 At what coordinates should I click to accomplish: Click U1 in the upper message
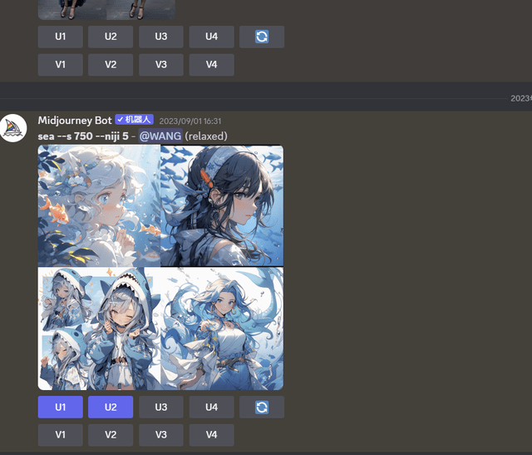tap(61, 37)
